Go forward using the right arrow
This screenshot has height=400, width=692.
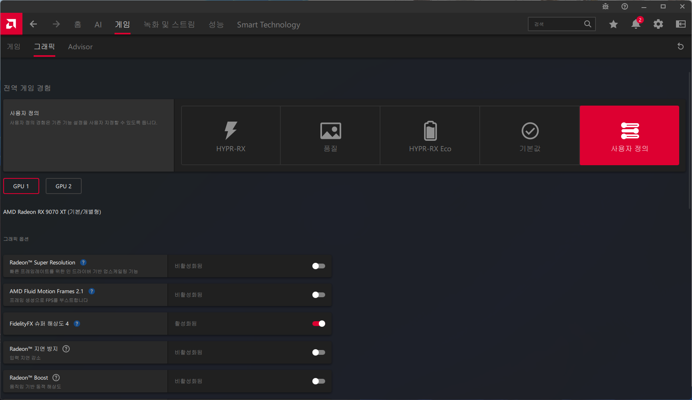click(56, 24)
